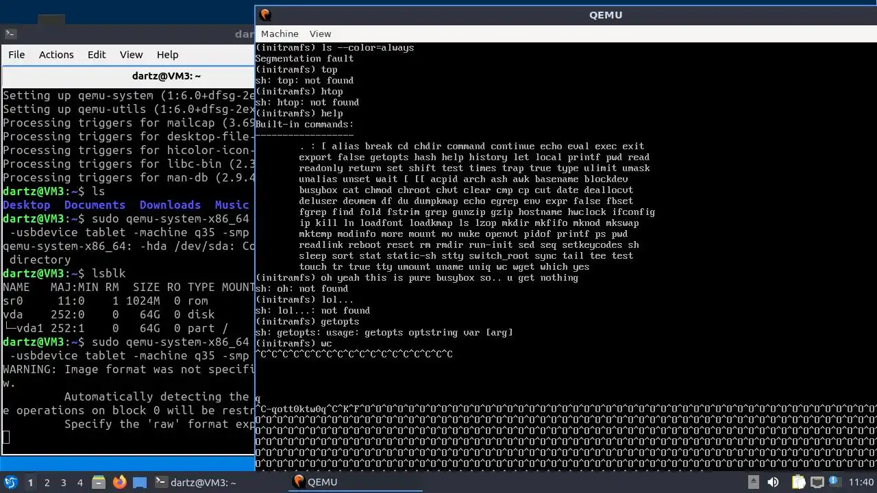Switch to workspace 1
Image resolution: width=877 pixels, height=493 pixels.
pos(30,483)
